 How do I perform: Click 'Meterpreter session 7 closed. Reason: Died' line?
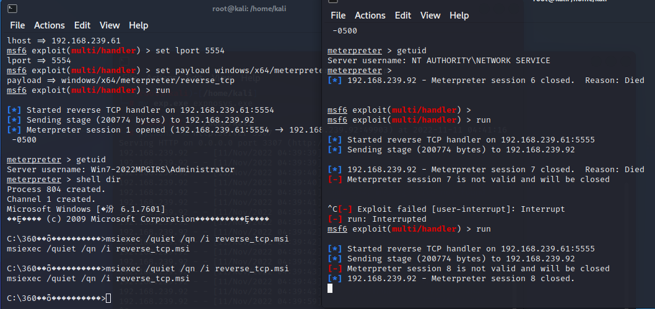[486, 170]
